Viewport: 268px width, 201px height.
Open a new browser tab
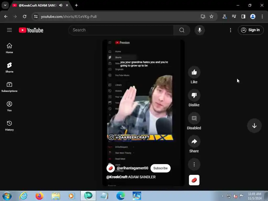[x=76, y=5]
